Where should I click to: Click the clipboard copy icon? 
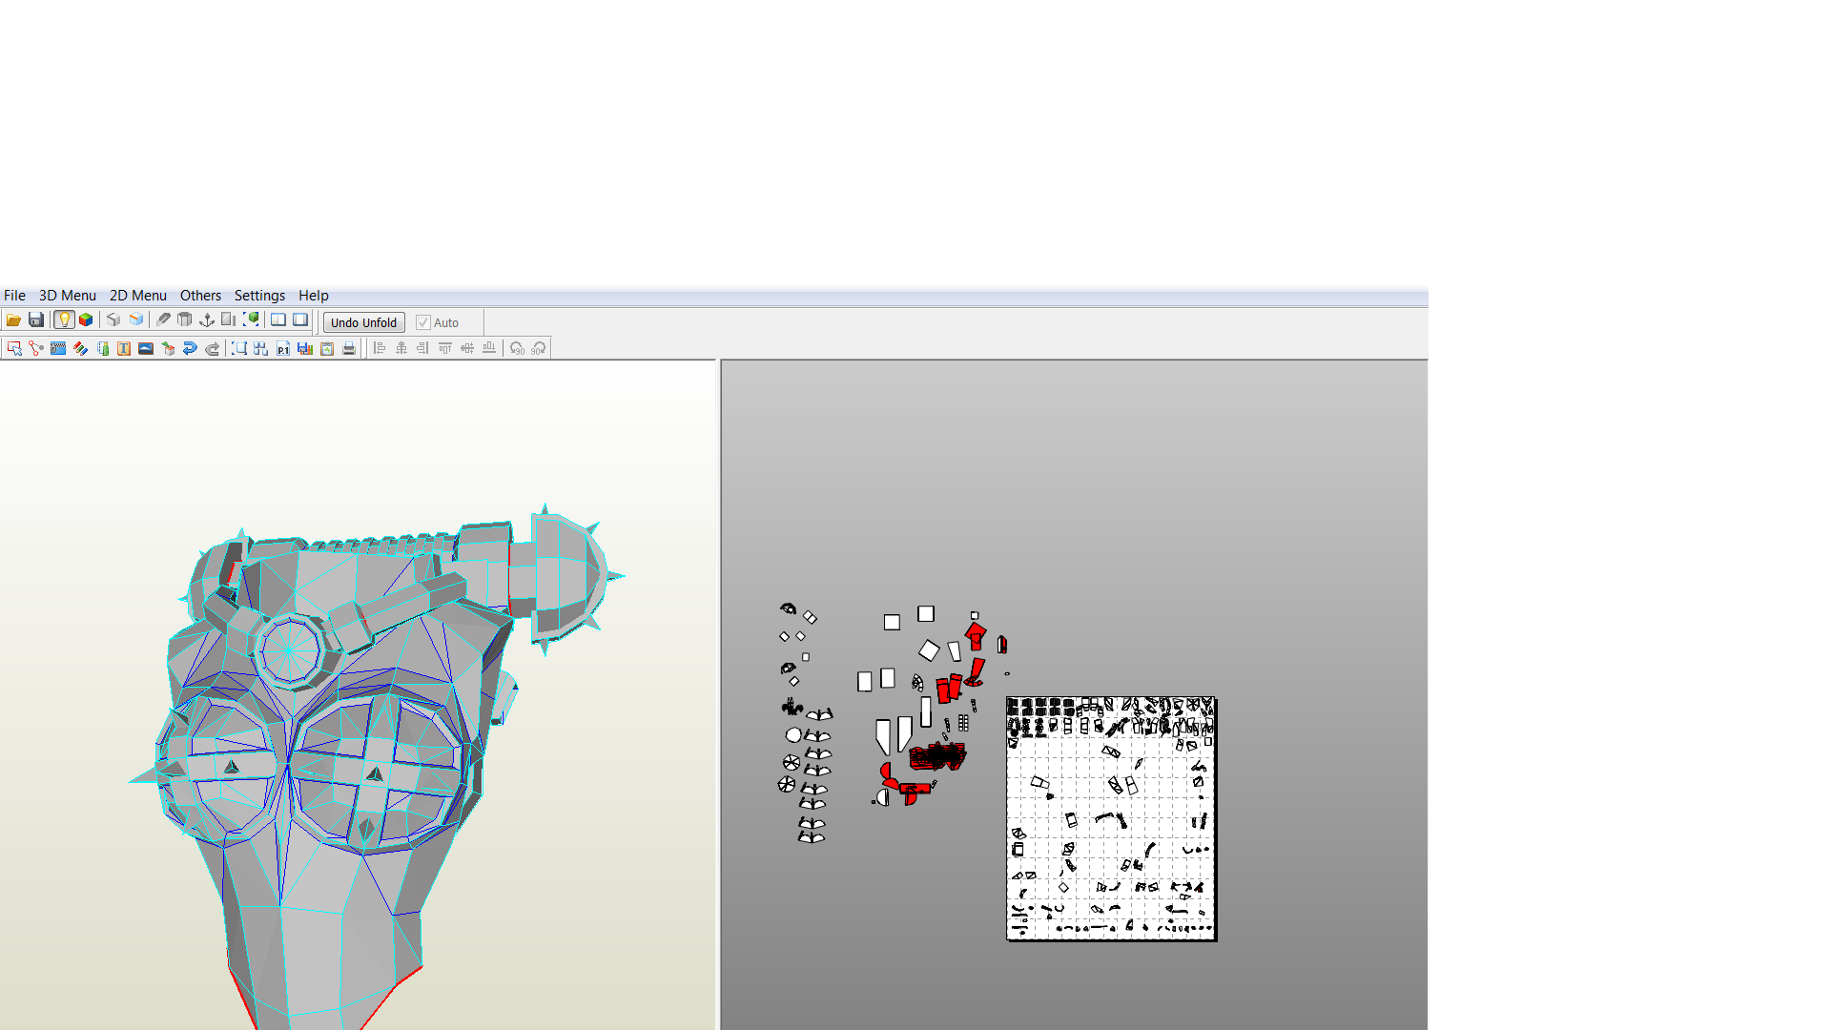coord(327,349)
